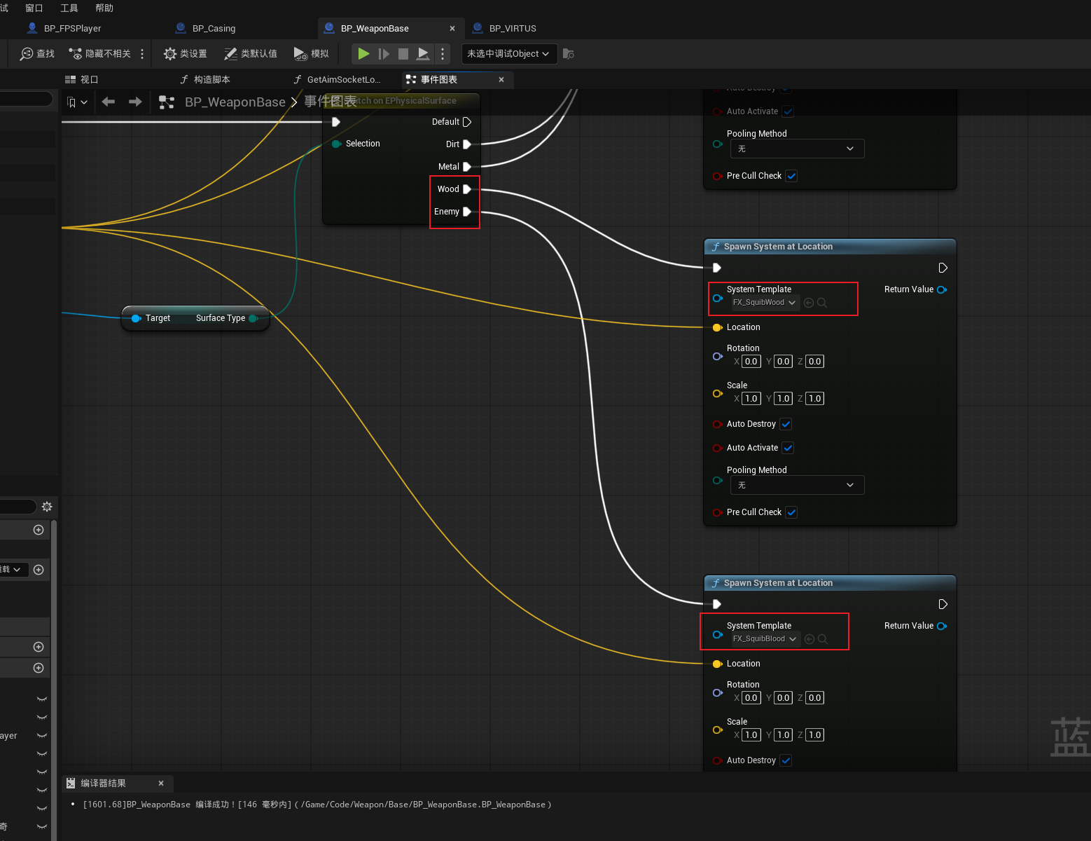Open the debug object dropdown (未选中调试Object)

pyautogui.click(x=509, y=54)
